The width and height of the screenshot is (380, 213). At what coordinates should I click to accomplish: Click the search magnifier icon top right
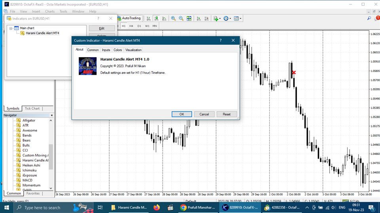tap(369, 18)
